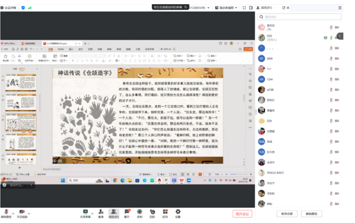Click the 111 participant avatar

(x=262, y=69)
